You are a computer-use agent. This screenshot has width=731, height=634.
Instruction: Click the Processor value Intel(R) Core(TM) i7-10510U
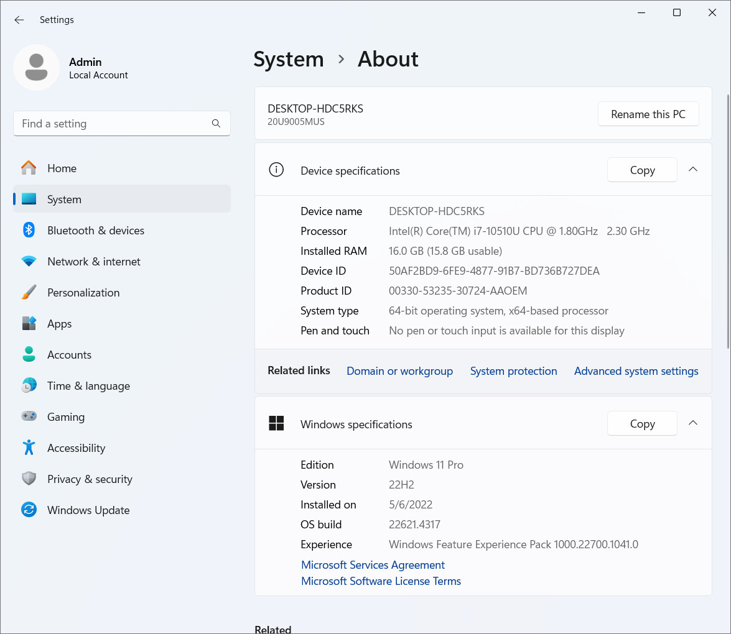pos(519,231)
